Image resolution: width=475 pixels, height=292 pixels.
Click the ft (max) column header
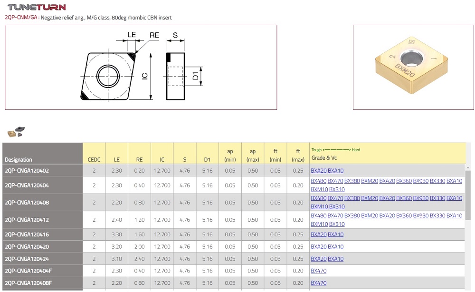298,154
